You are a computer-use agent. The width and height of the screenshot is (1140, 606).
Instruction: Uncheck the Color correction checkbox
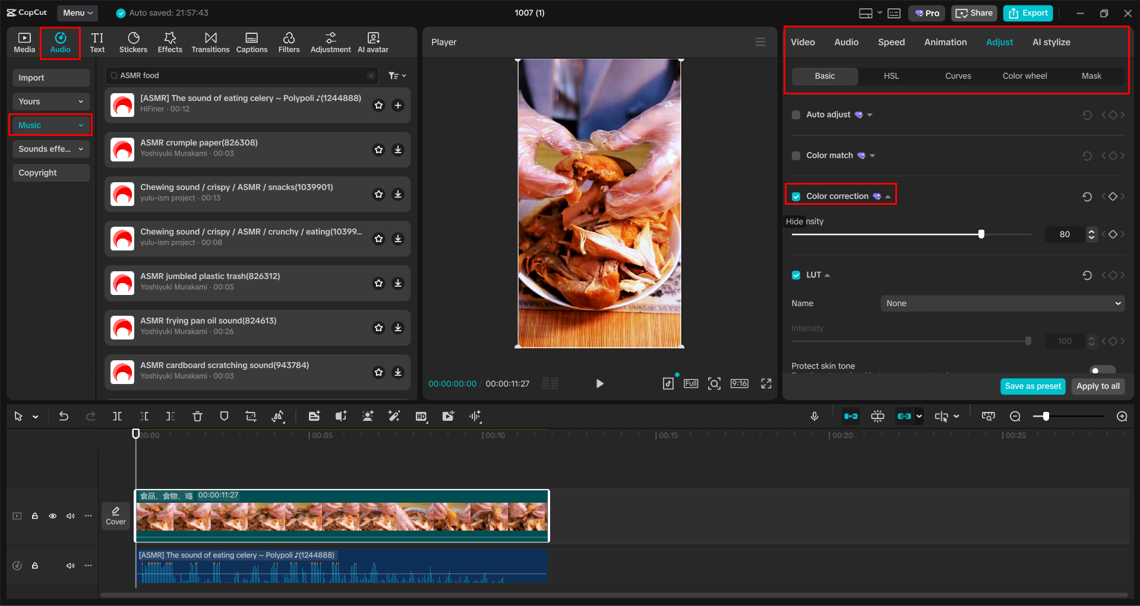click(x=796, y=196)
